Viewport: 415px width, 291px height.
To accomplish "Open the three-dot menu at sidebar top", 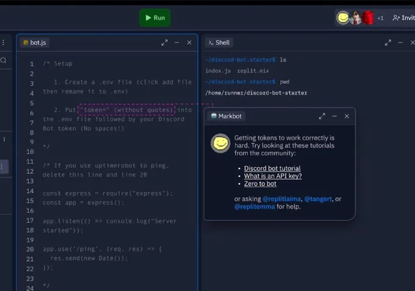I will pos(4,43).
